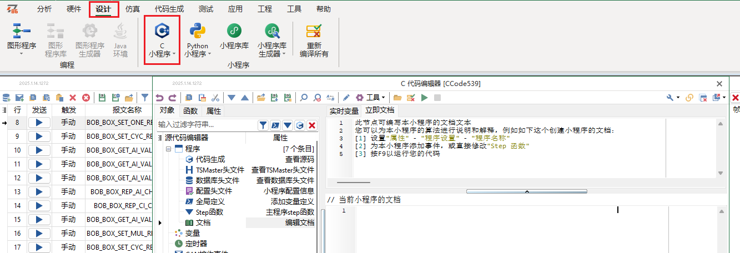This screenshot has width=740, height=253.
Task: Click the funnel filter button beside filter input
Action: pos(263,125)
